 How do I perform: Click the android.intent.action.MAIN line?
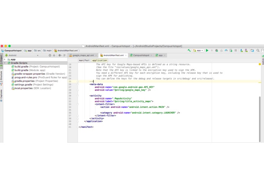134,107
